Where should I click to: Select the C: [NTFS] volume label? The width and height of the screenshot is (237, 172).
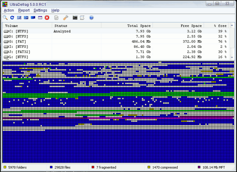pyautogui.click(x=18, y=31)
